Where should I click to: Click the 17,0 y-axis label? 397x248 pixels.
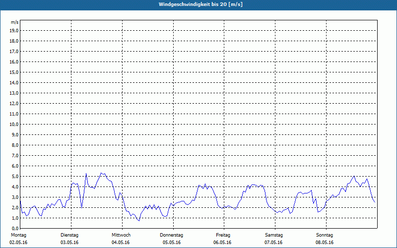pos(14,52)
